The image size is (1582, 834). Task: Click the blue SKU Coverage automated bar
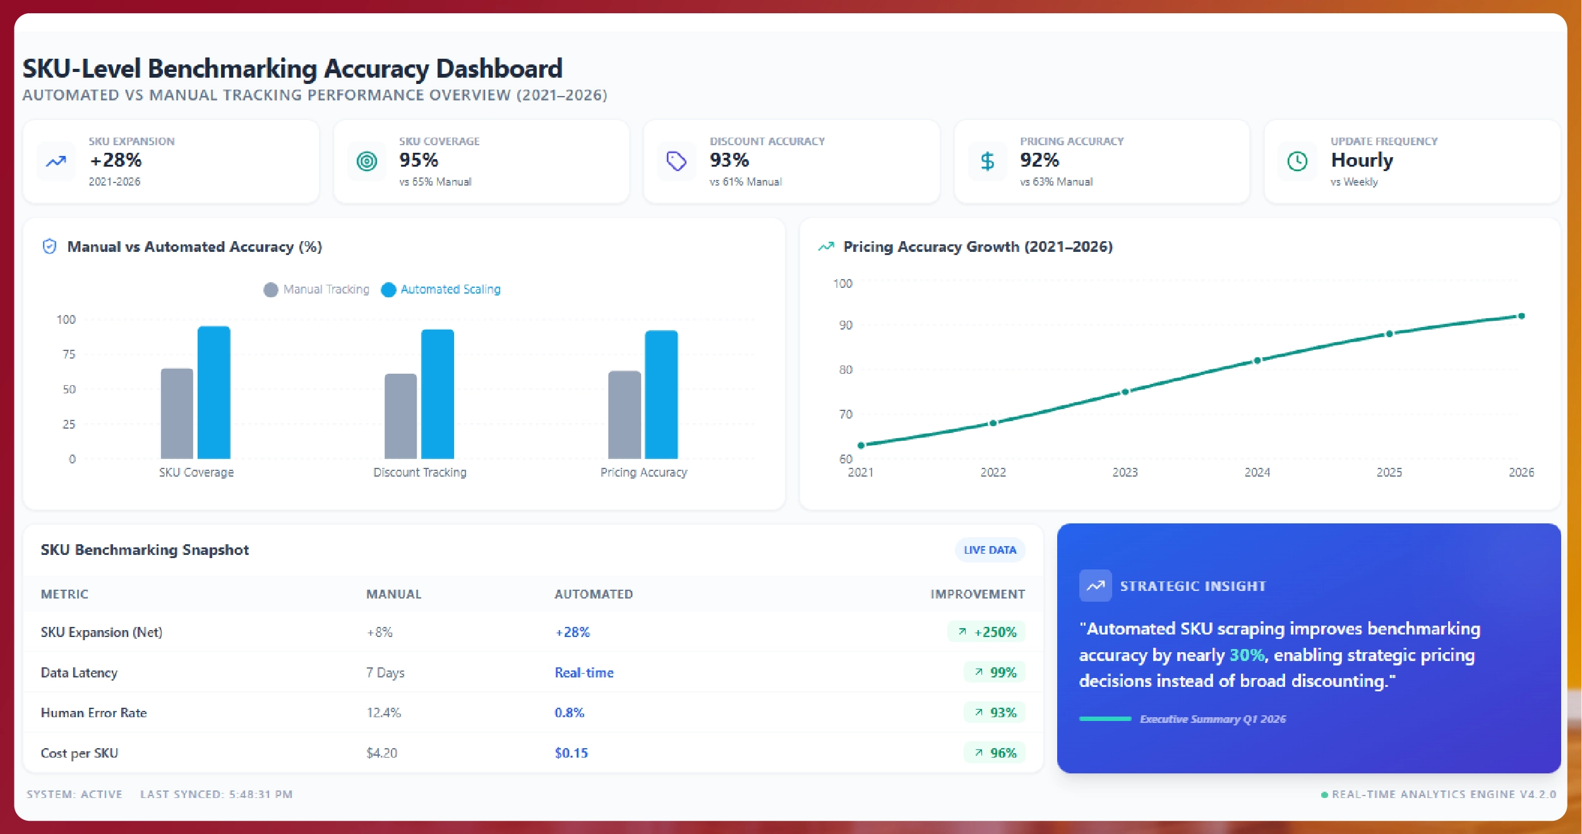click(213, 393)
